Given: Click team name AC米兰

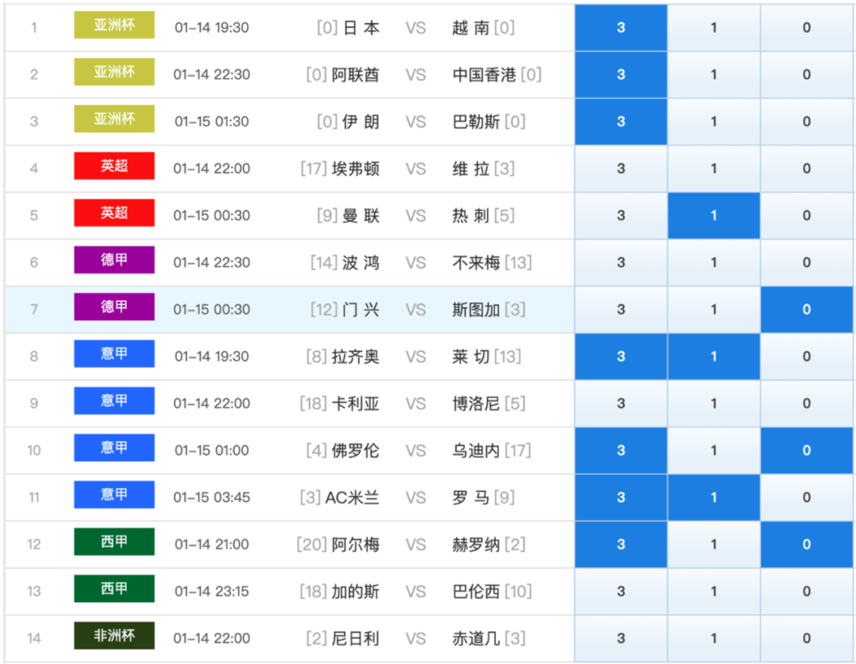Looking at the screenshot, I should 353,498.
